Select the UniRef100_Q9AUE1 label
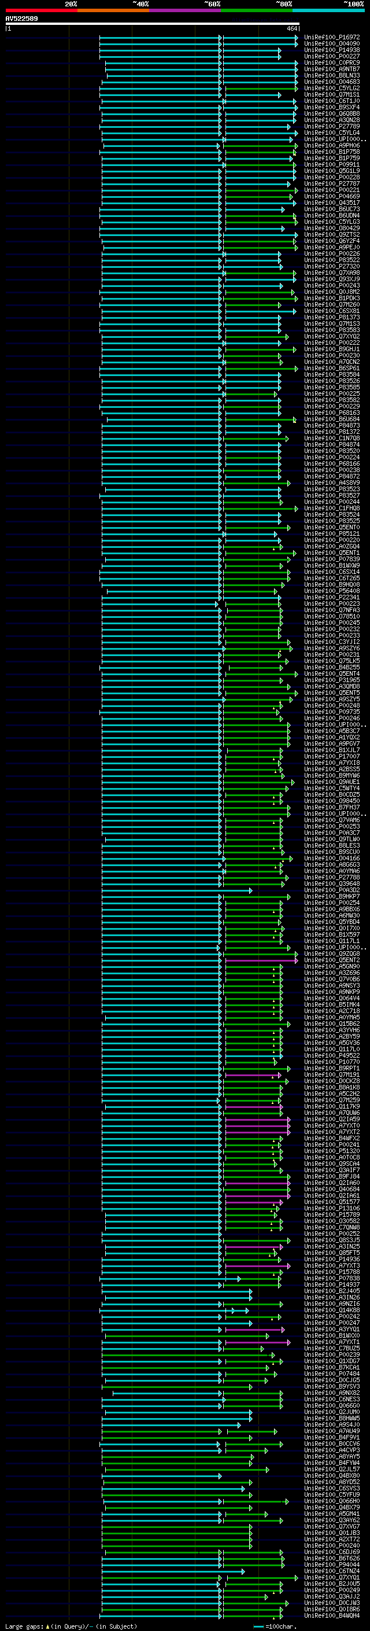The height and width of the screenshot is (1631, 370). (332, 782)
